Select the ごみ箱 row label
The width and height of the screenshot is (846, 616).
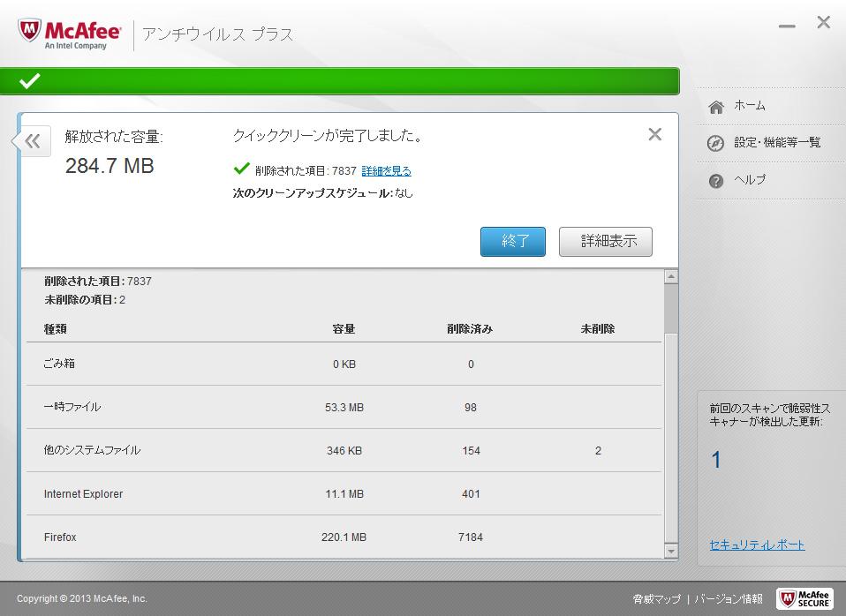pyautogui.click(x=59, y=364)
